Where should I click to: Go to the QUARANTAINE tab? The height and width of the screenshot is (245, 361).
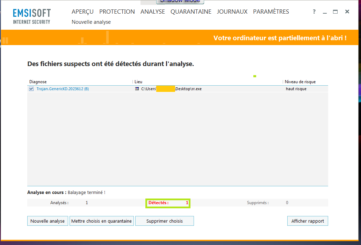191,12
